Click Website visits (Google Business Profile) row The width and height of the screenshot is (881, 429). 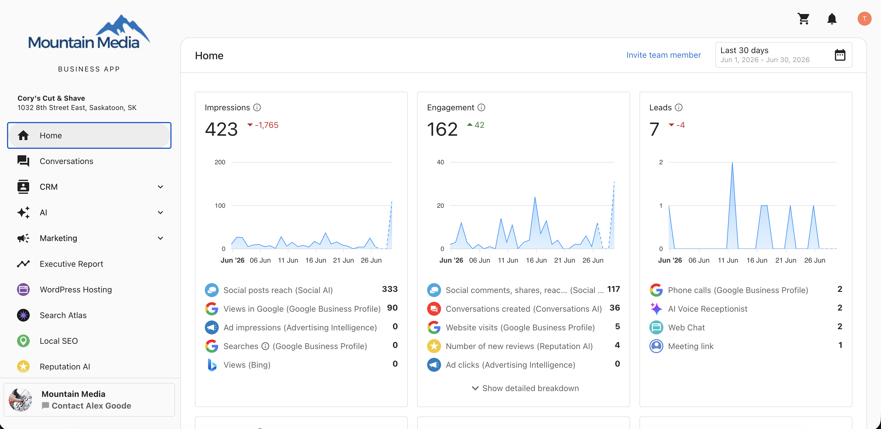tap(523, 327)
